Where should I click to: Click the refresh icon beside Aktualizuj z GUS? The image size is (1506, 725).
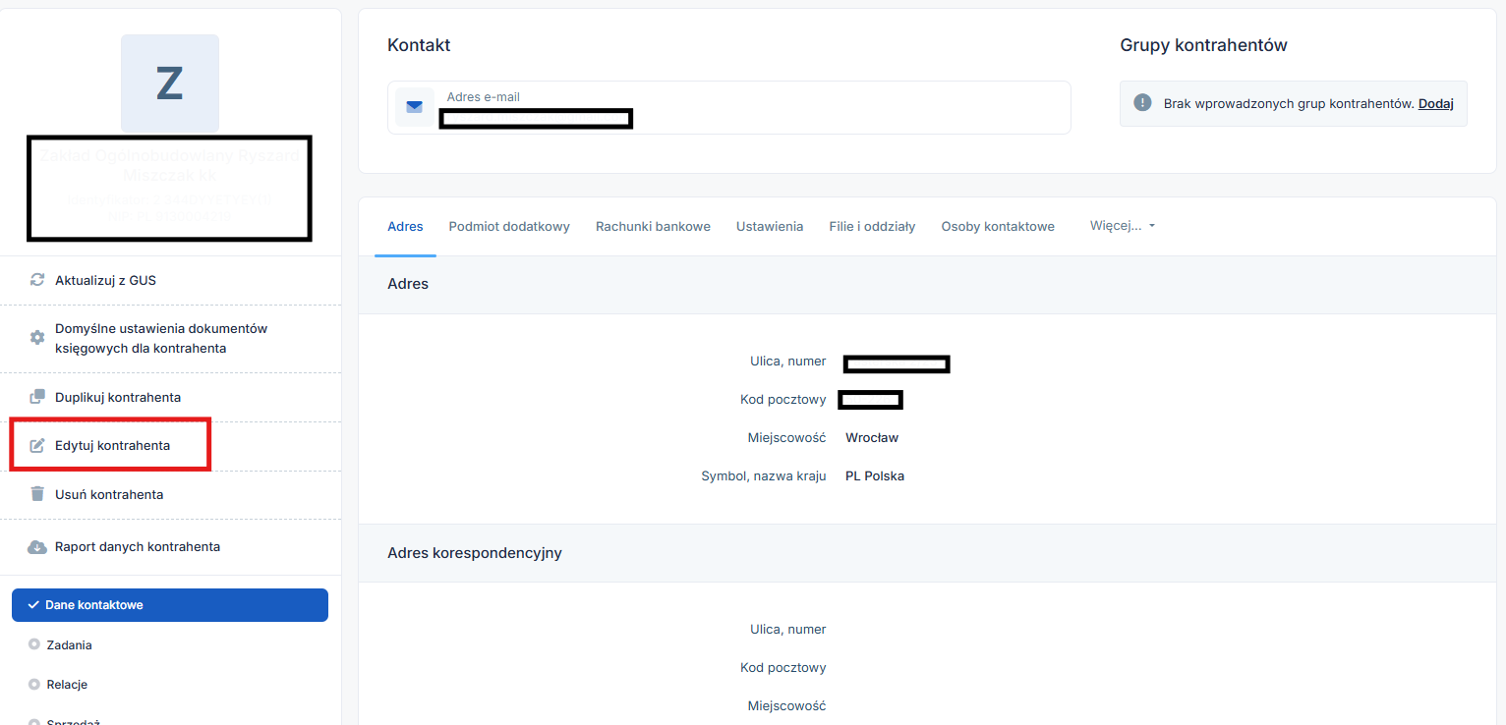coord(37,280)
